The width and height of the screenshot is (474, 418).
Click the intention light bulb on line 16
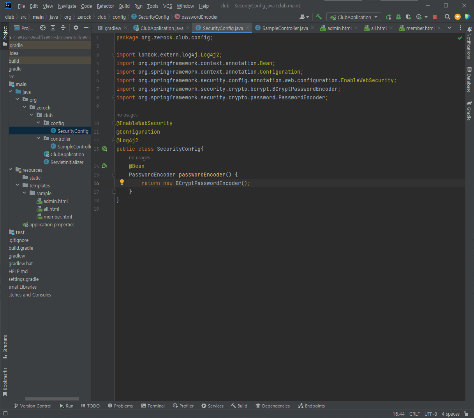pos(122,182)
